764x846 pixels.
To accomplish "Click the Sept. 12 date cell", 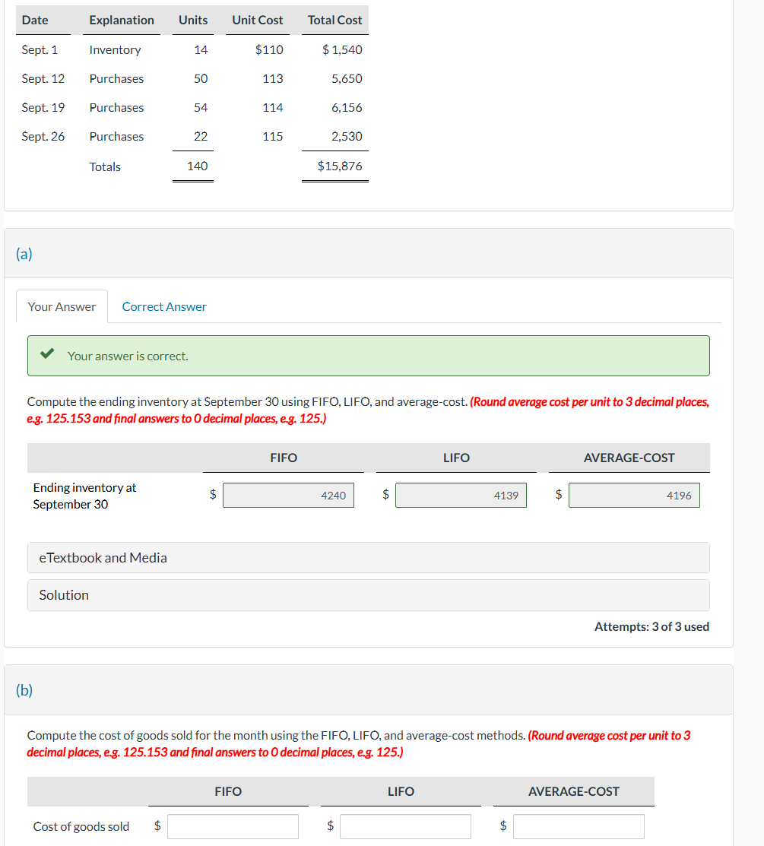I will (43, 79).
